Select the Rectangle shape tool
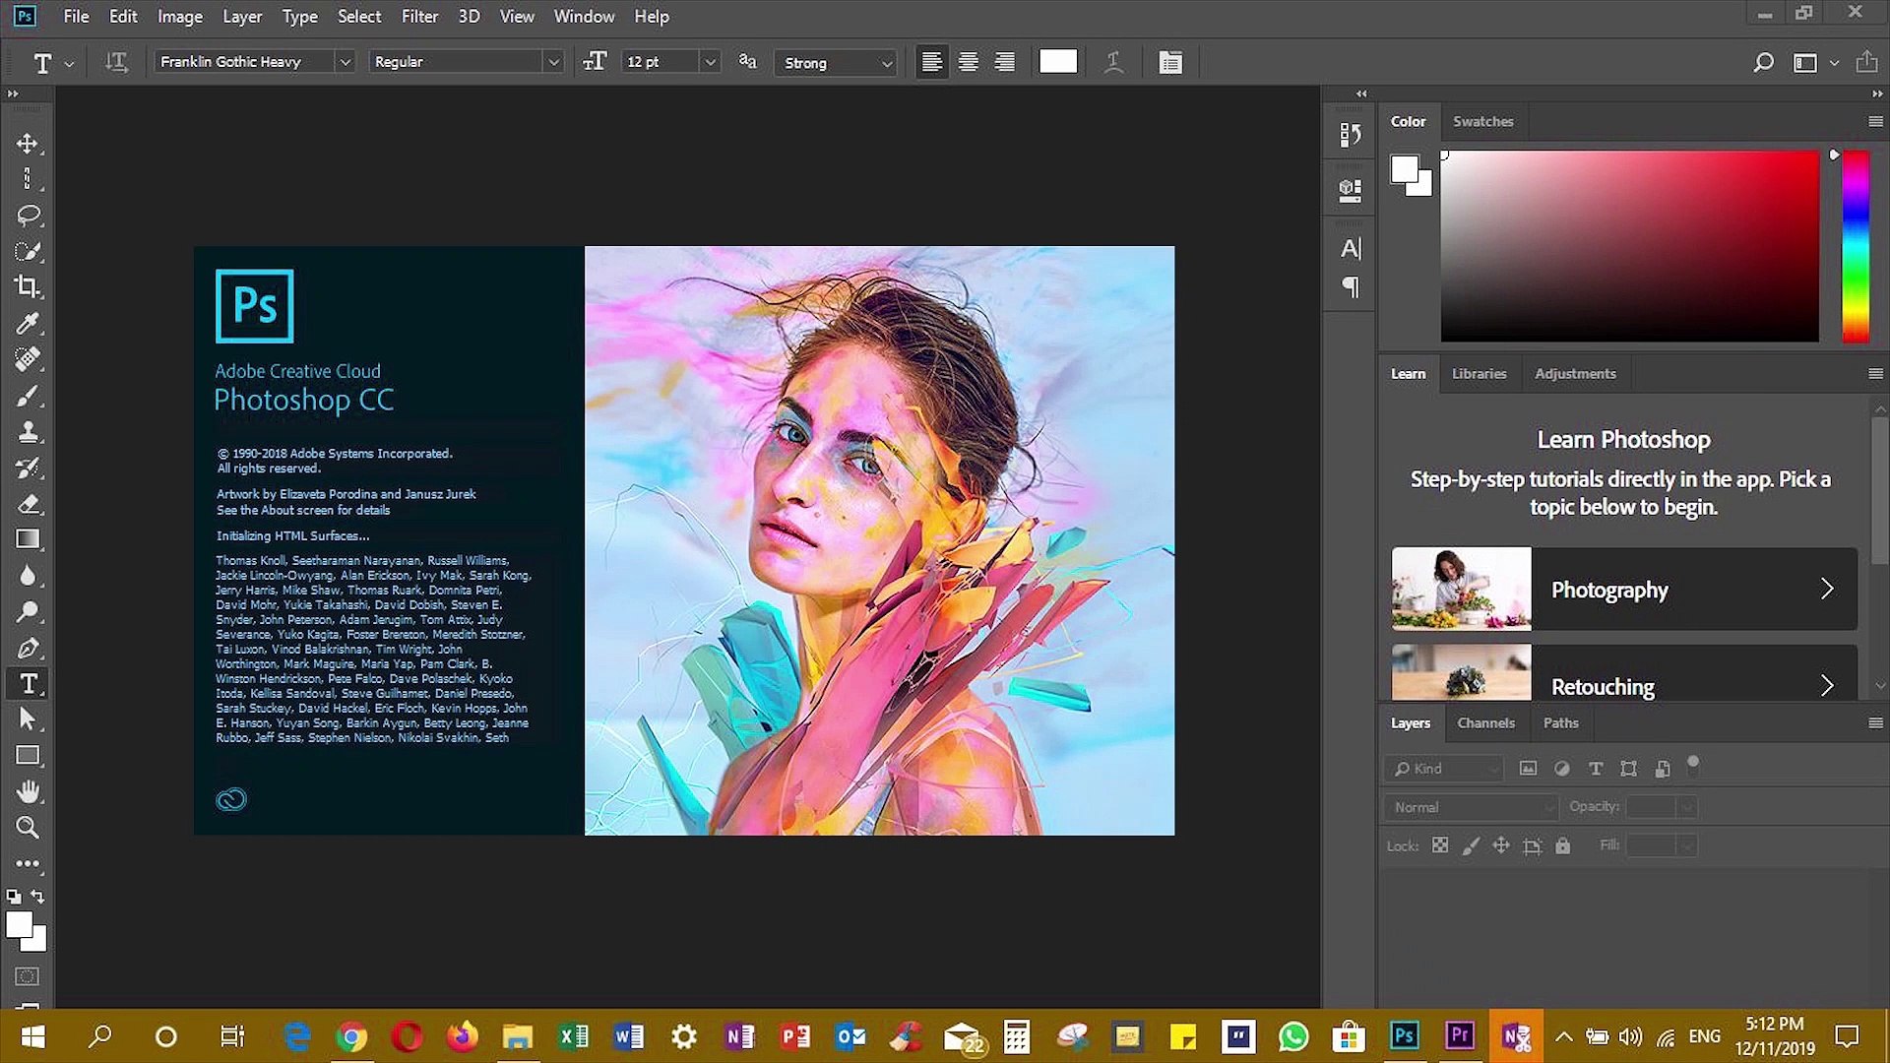 pos(28,756)
